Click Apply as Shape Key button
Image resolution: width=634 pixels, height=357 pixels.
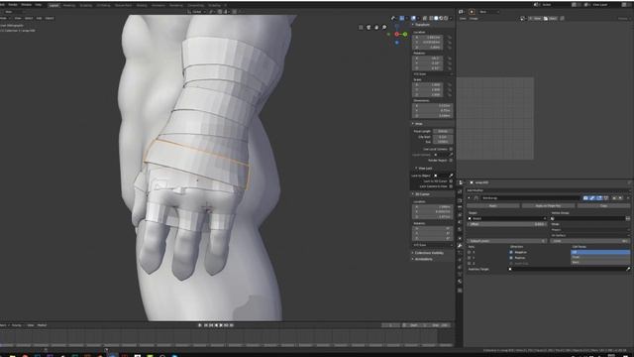point(548,205)
